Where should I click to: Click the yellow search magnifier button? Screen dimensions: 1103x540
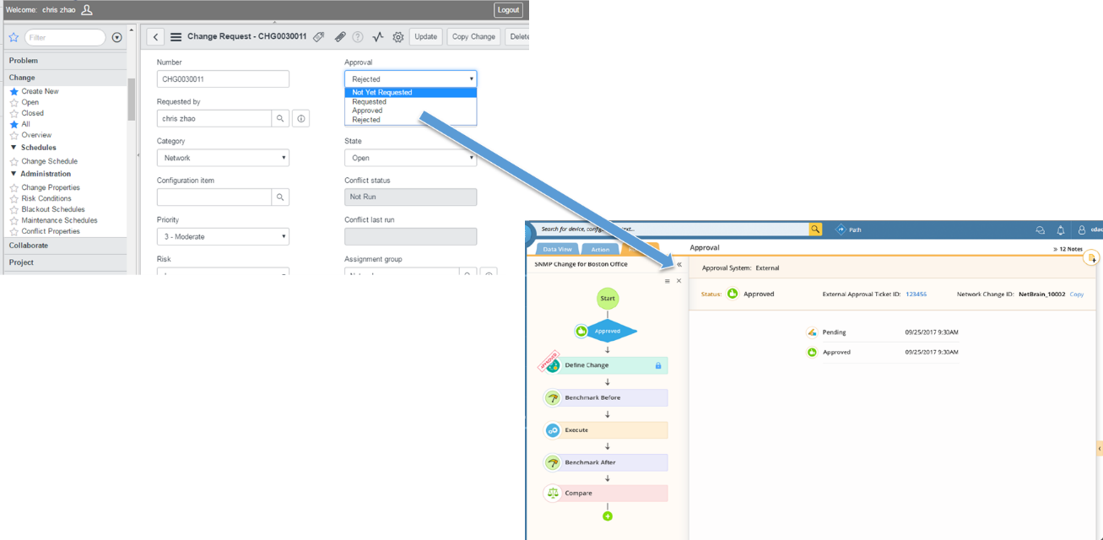(x=815, y=229)
